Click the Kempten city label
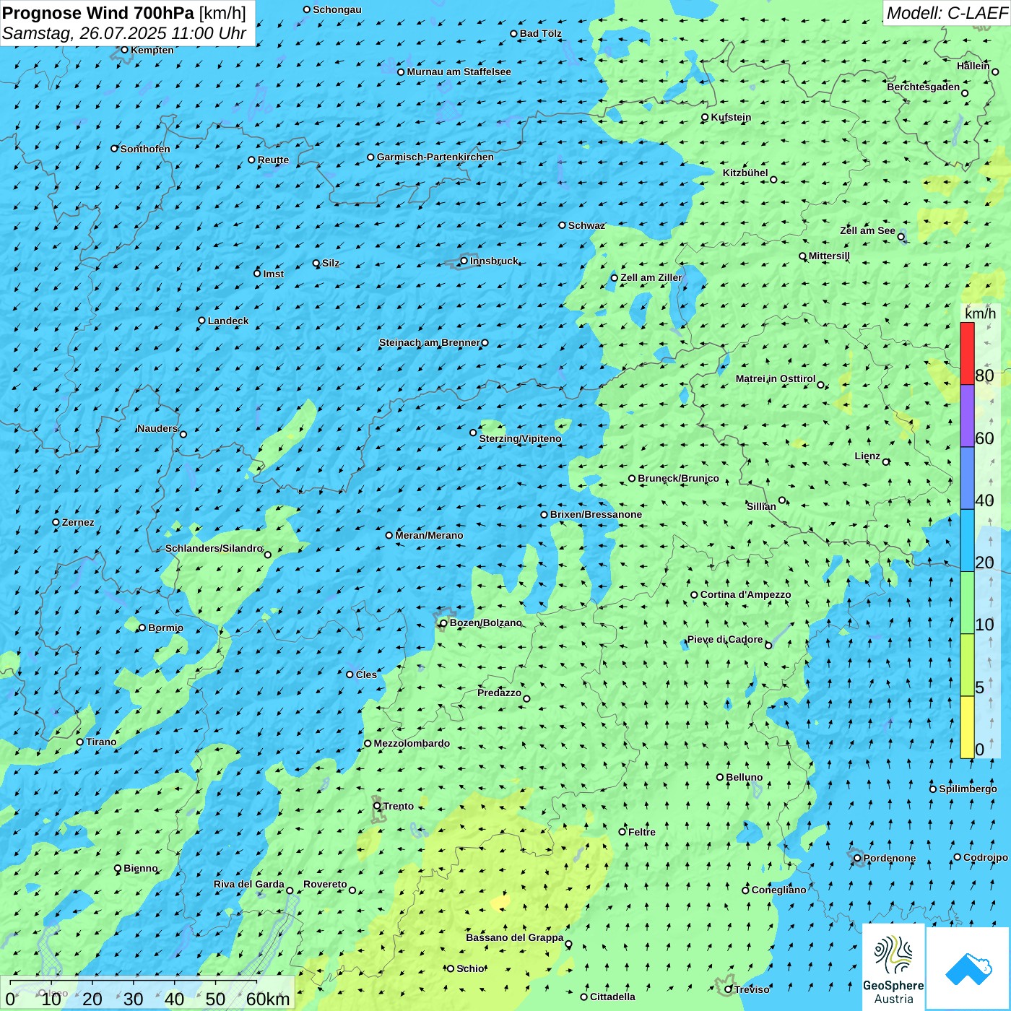Screen dimensions: 1011x1011 click(152, 50)
